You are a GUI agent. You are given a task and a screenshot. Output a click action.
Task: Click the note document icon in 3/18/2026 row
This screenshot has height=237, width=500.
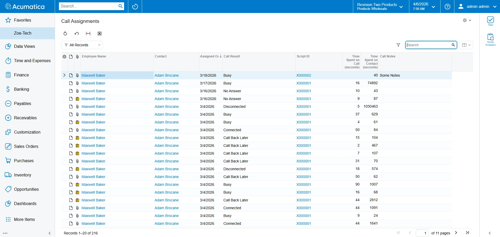(x=71, y=75)
